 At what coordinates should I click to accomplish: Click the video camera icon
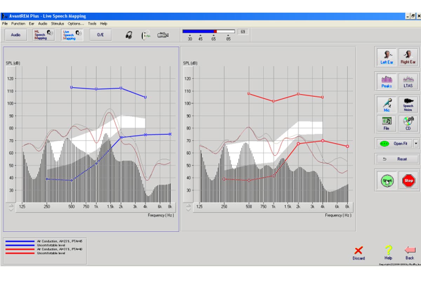point(163,35)
